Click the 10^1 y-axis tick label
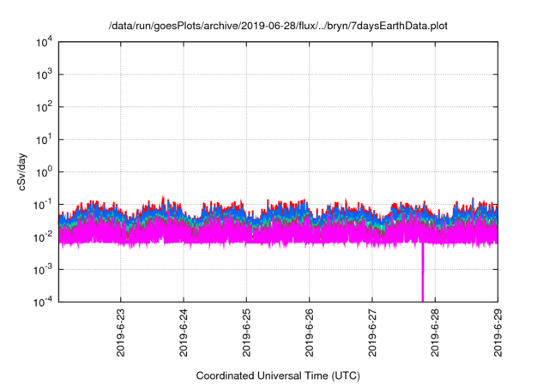Viewport: 549px width, 384px height. [44, 140]
